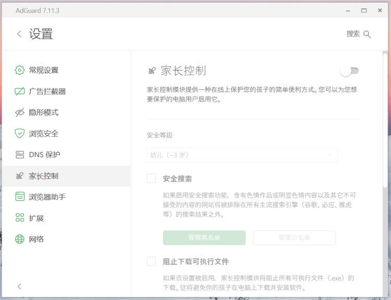Open 浏览安全 settings section
The width and height of the screenshot is (391, 300).
[x=66, y=134]
